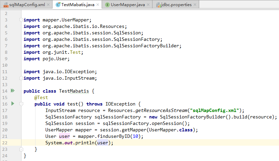Click the import mapper.UserMapper line
The image size is (279, 161).
click(58, 20)
